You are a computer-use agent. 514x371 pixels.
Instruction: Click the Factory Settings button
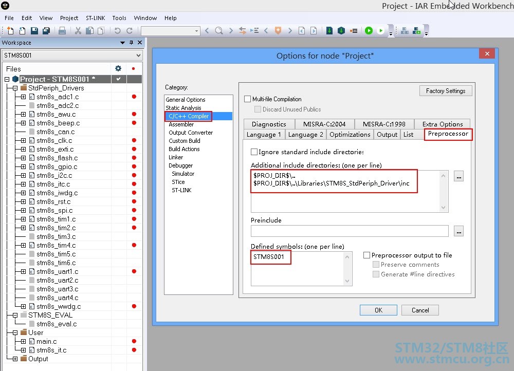tap(446, 91)
